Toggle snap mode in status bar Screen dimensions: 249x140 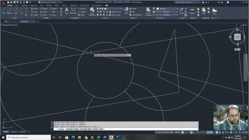tap(186, 132)
